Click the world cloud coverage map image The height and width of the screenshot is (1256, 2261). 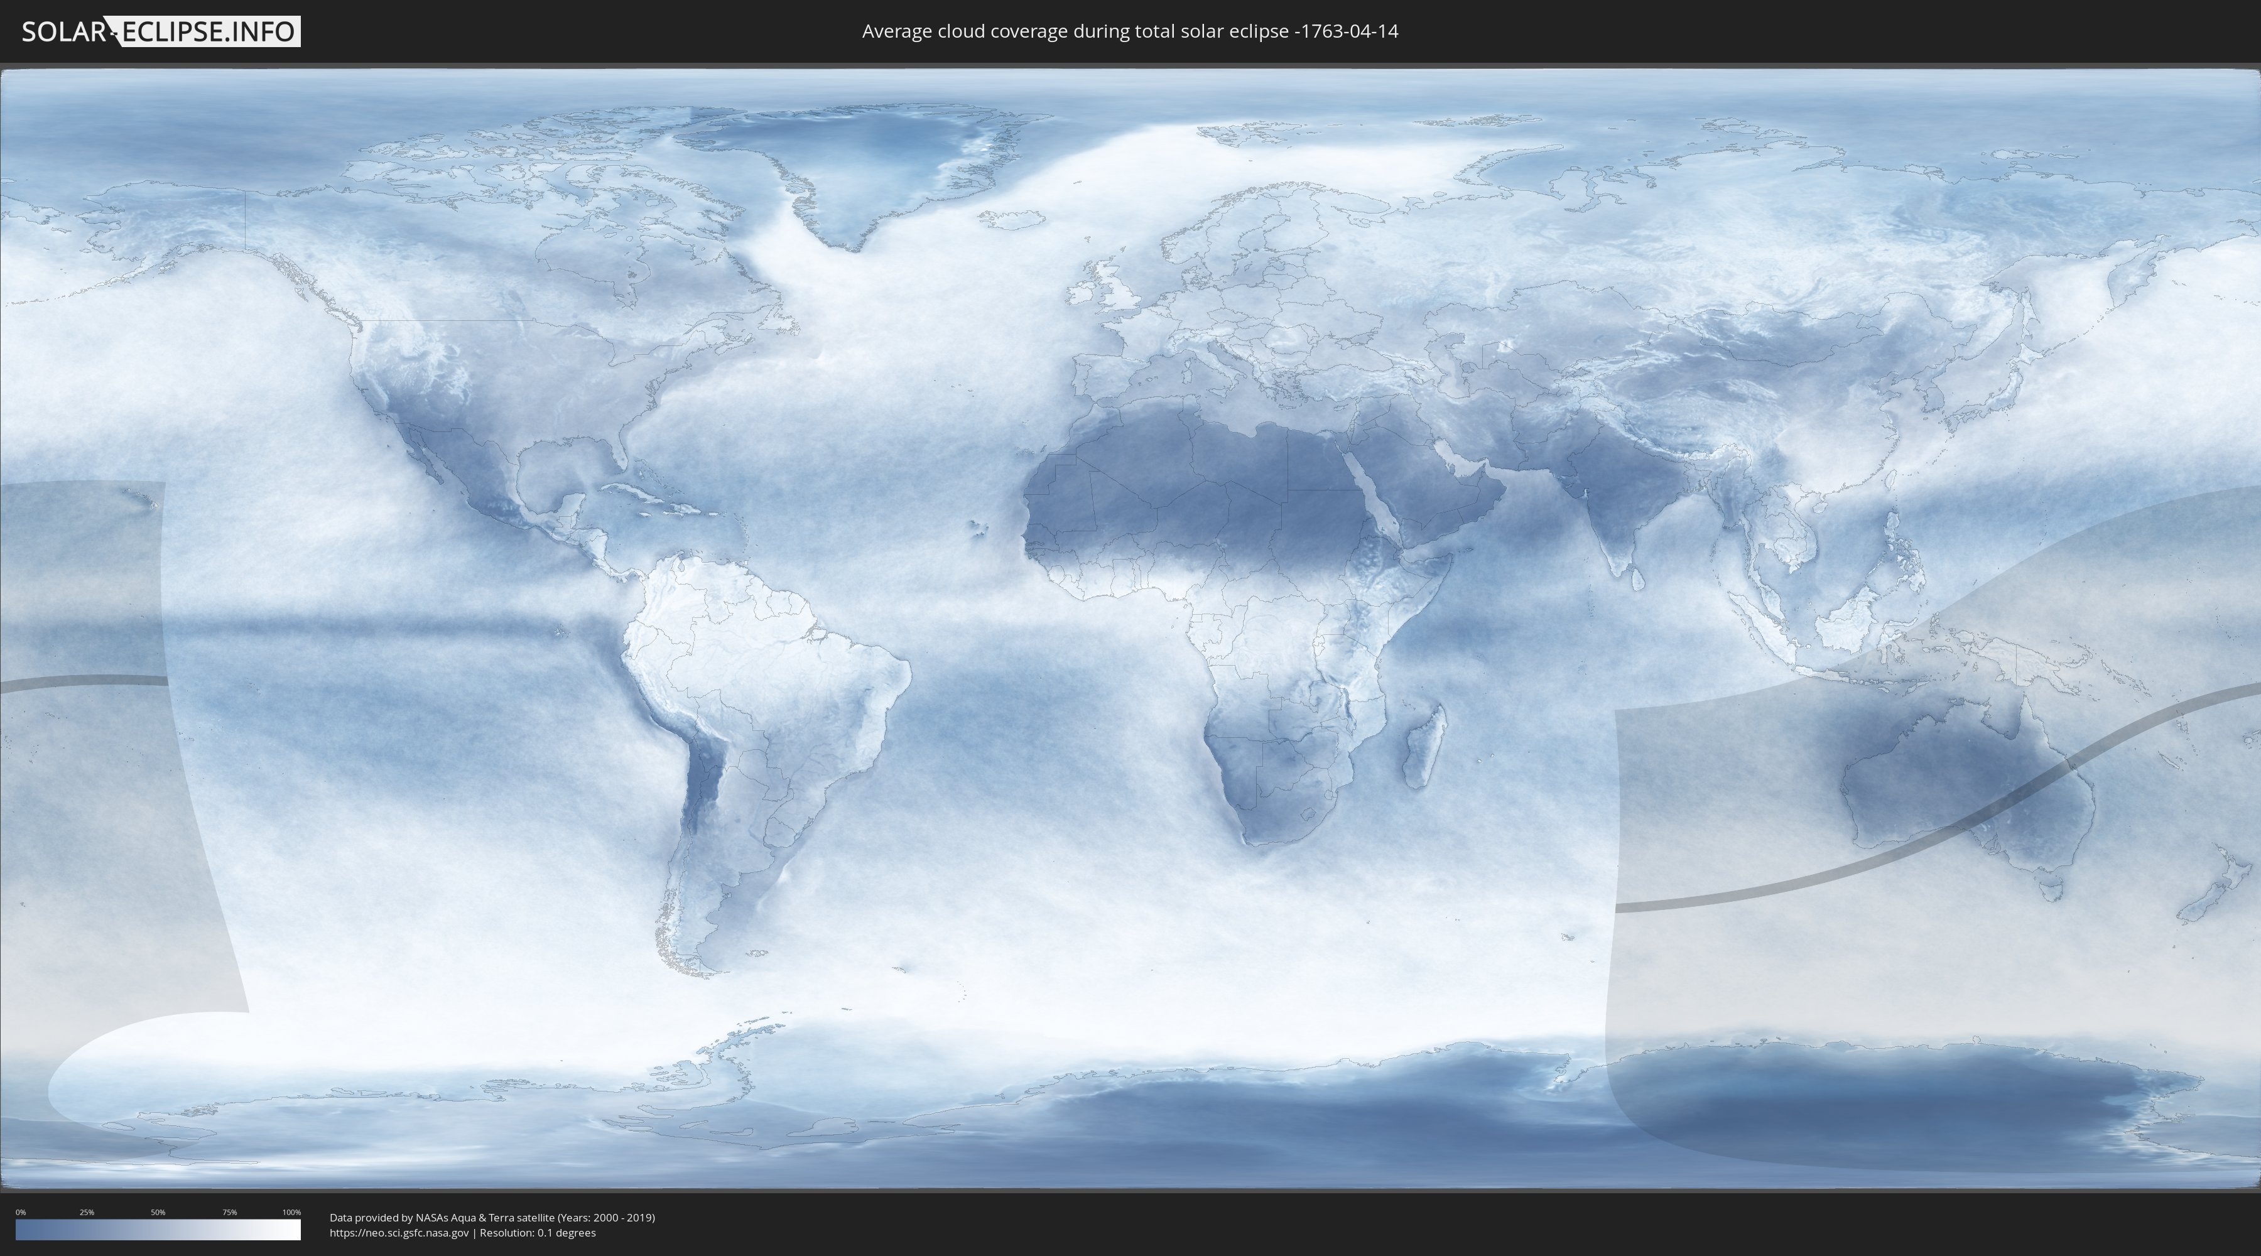1130,629
